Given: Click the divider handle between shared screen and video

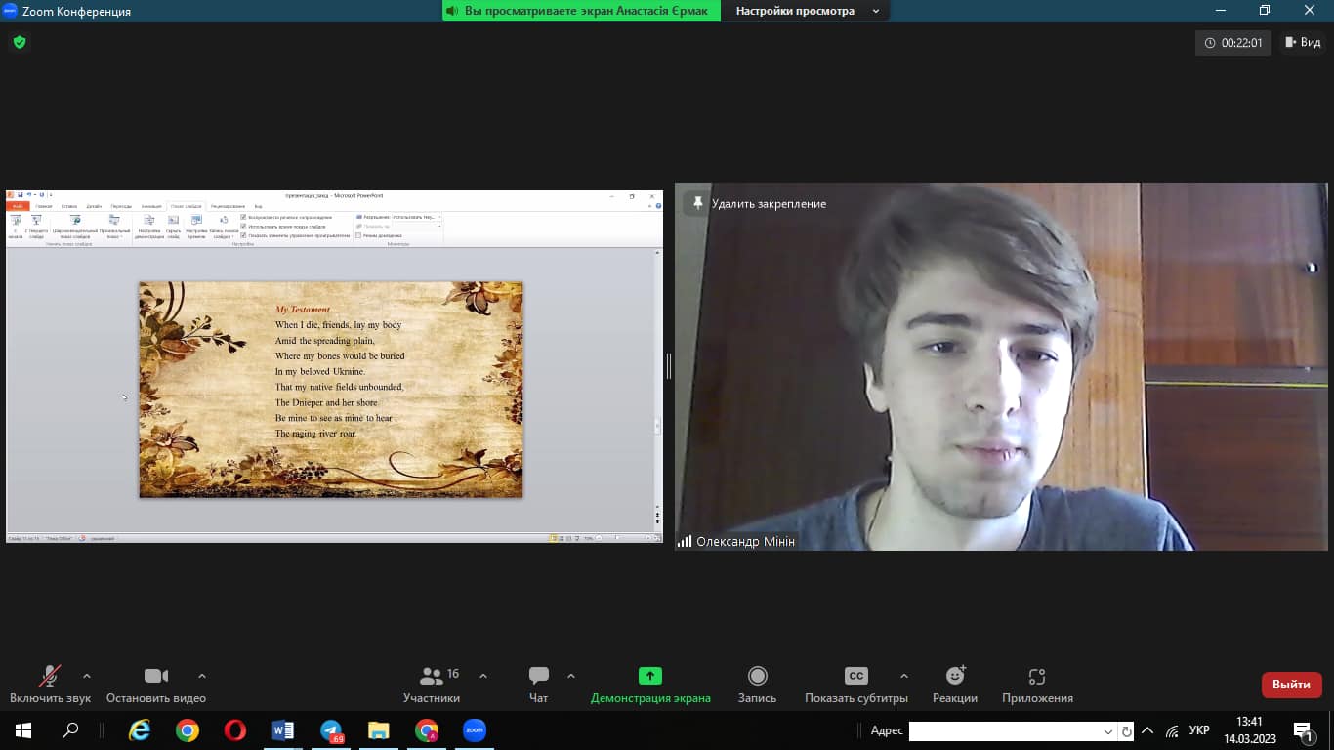Looking at the screenshot, I should (669, 366).
